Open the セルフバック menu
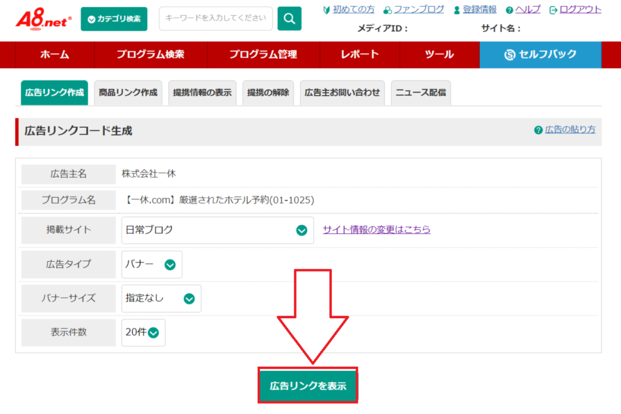Viewport: 621px width, 414px height. coord(540,55)
